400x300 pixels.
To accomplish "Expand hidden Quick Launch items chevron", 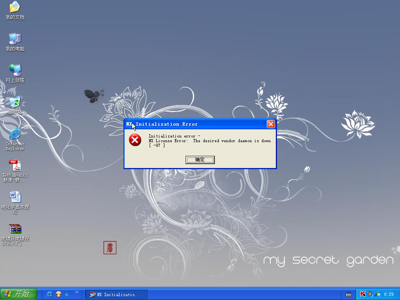I will 77,292.
